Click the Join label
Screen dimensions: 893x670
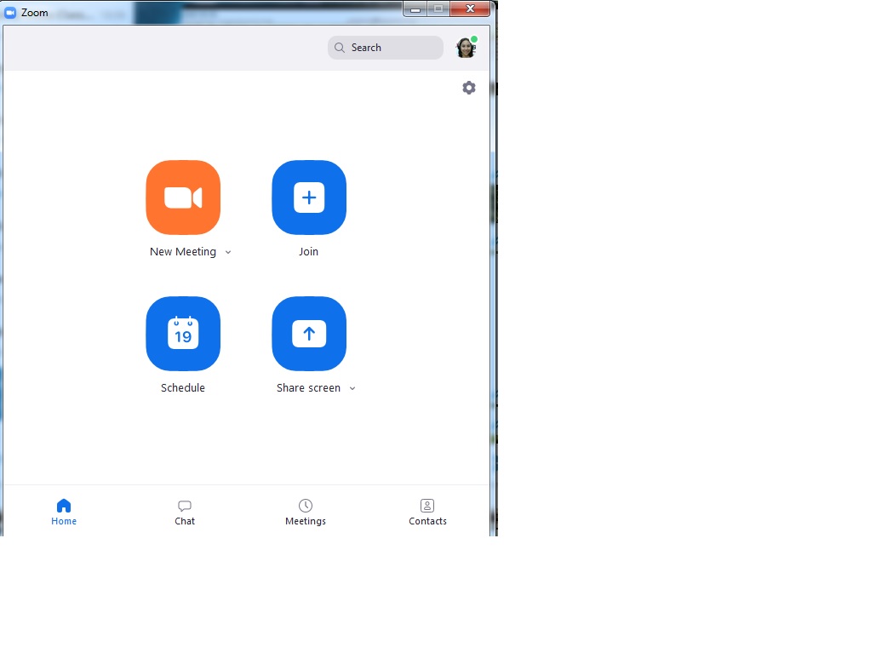pos(309,252)
